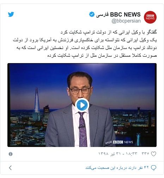Play the embedded interview video
Viewport: 164px width, 178px height.
[x=82, y=105]
